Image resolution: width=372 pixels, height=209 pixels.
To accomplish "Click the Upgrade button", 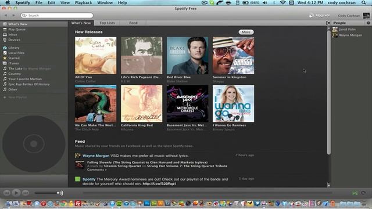I will 319,16.
